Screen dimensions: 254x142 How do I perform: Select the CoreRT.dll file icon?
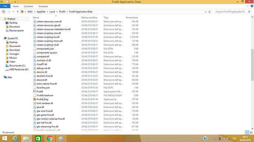(35, 64)
